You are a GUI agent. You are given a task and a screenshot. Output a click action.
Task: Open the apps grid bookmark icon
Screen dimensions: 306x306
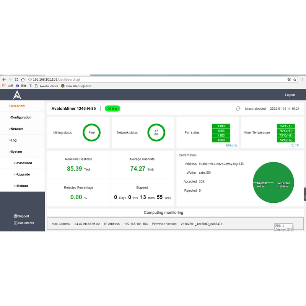point(4,86)
